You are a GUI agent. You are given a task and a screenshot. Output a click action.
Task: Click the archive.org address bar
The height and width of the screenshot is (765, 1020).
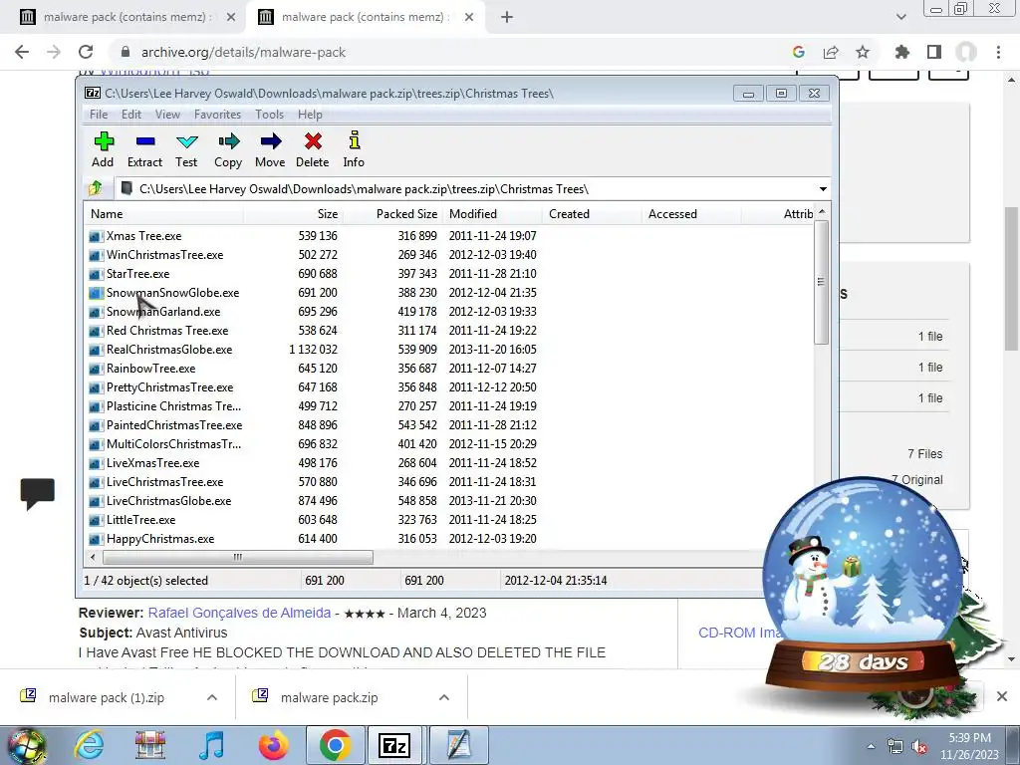click(x=449, y=52)
